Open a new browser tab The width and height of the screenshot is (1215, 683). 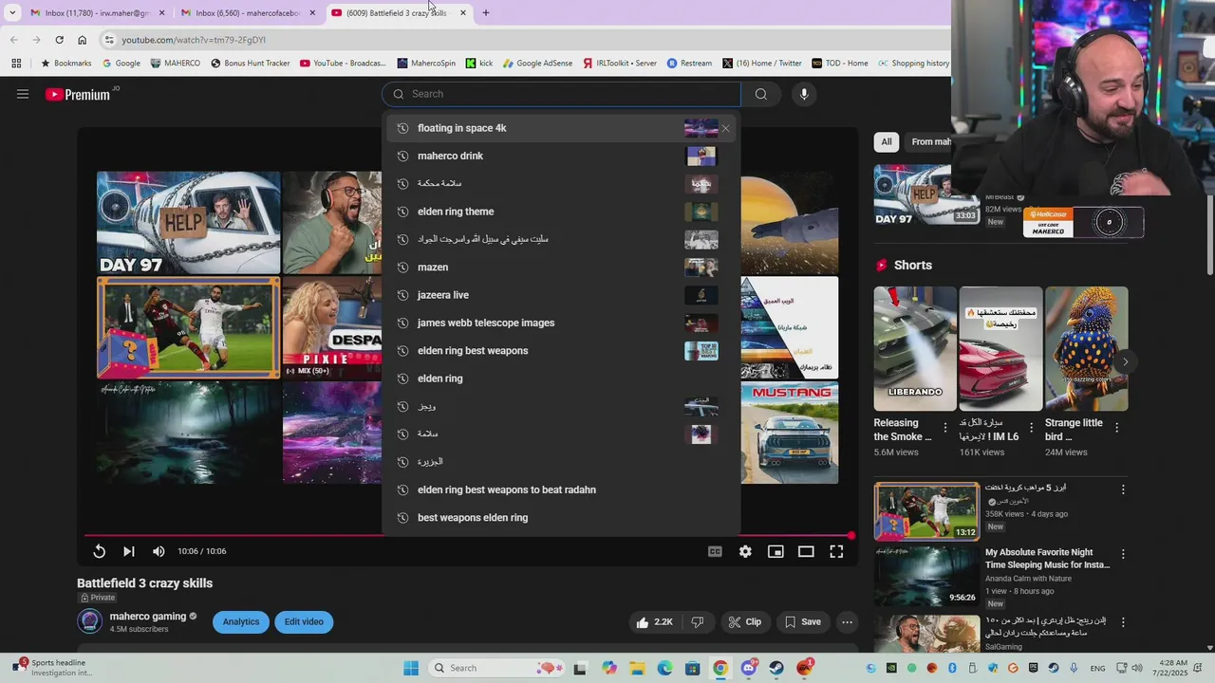(x=486, y=13)
